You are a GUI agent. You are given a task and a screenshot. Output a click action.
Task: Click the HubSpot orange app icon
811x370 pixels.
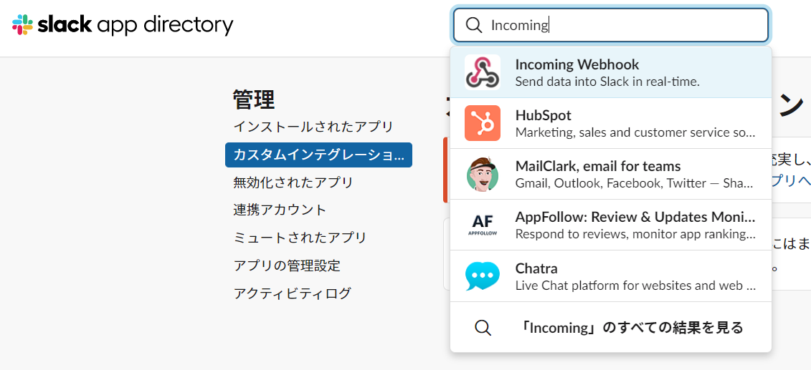482,123
